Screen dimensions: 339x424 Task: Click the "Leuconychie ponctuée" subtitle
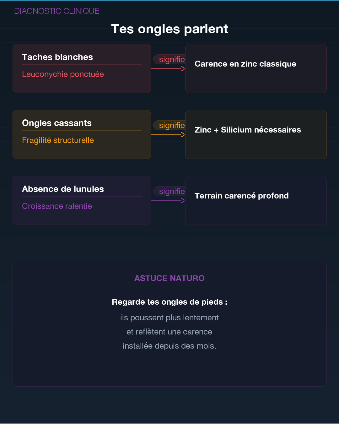pos(63,74)
